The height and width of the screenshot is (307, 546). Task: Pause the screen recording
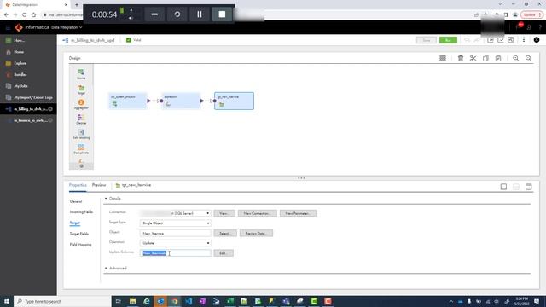(200, 14)
